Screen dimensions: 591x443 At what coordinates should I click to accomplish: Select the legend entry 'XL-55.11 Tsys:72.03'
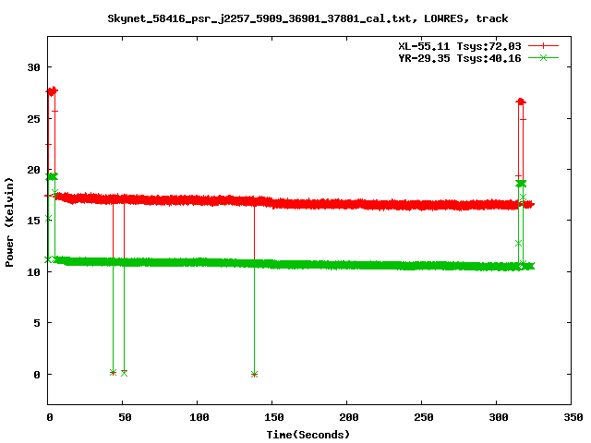pyautogui.click(x=460, y=46)
